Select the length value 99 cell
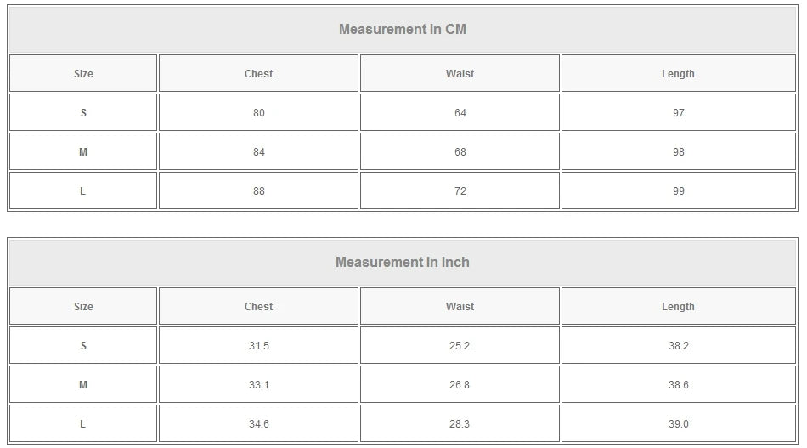The height and width of the screenshot is (448, 807). pyautogui.click(x=678, y=191)
